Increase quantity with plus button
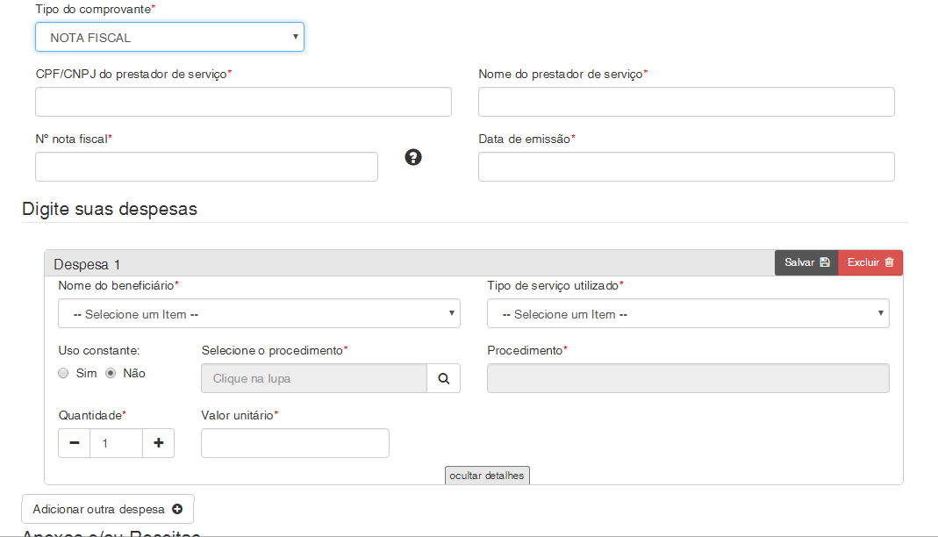Viewport: 938px width, 537px height. [x=158, y=443]
